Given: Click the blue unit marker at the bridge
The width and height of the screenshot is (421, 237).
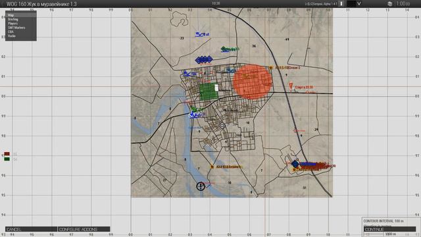Looking at the screenshot, I should 193,116.
